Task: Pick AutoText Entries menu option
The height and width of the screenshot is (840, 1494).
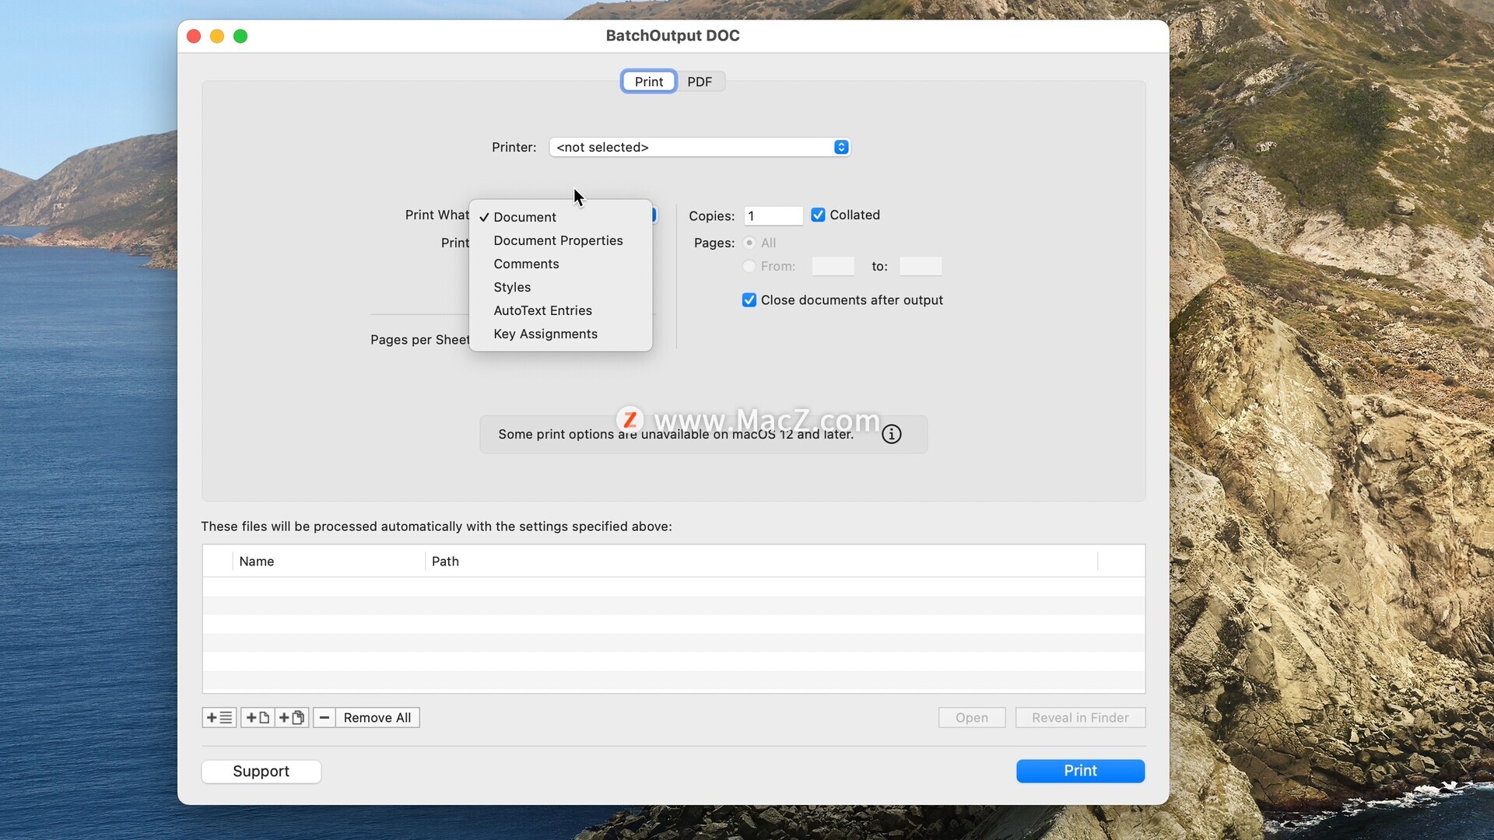Action: [x=561, y=310]
